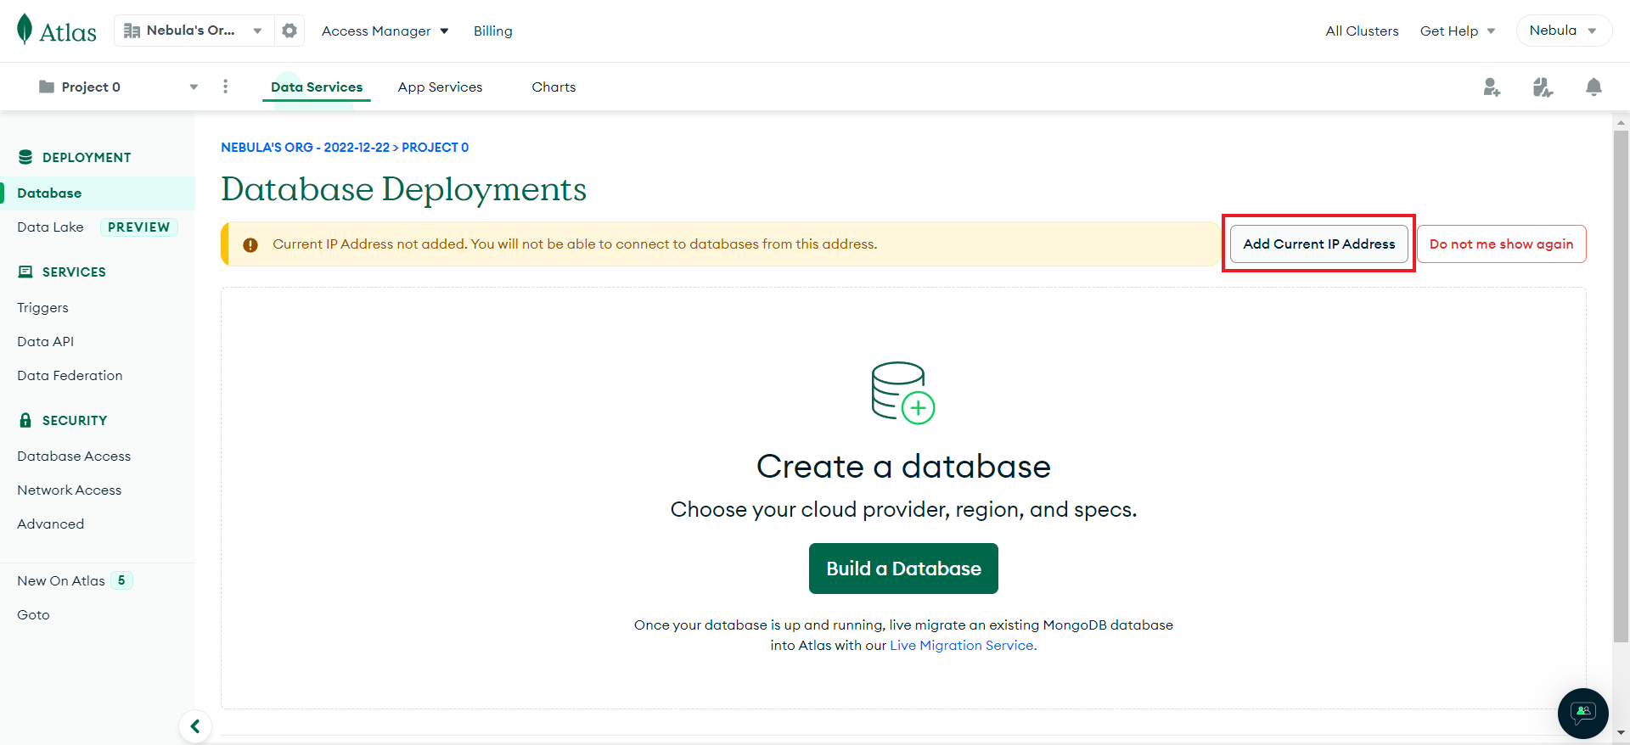Click NEBULA'S ORG - 2022-12-22 breadcrumb
This screenshot has height=745, width=1630.
[305, 147]
